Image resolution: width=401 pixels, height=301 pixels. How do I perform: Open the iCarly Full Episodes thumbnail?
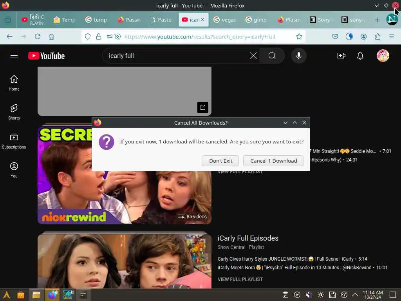tap(124, 261)
